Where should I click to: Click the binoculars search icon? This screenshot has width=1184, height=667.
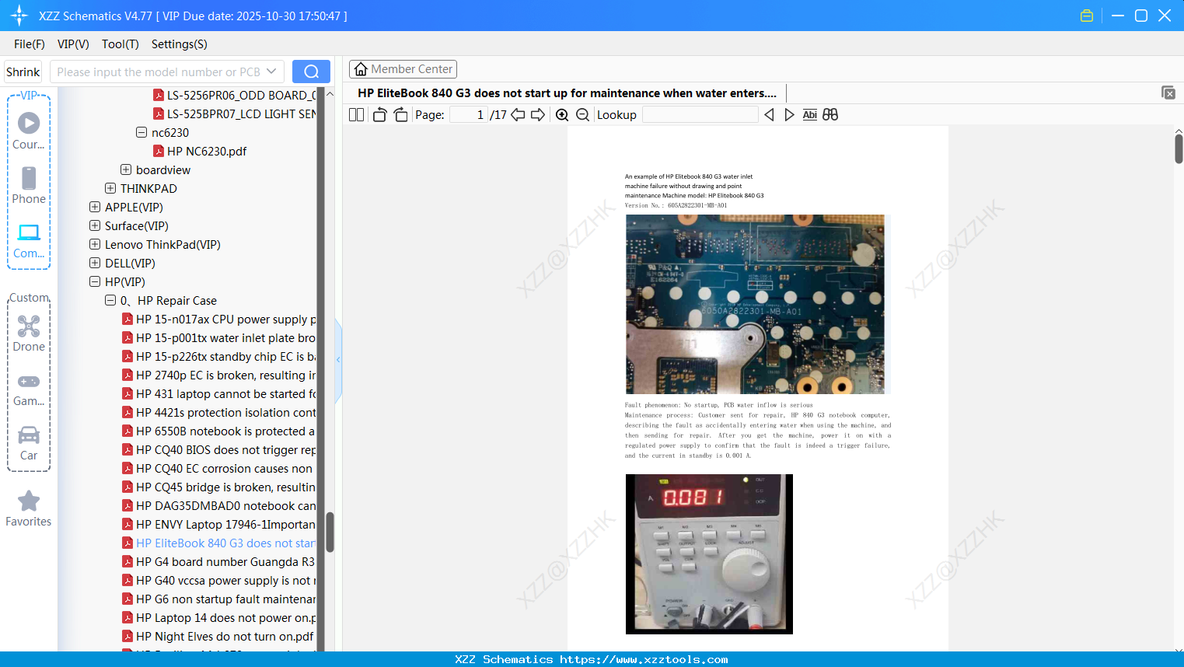830,115
